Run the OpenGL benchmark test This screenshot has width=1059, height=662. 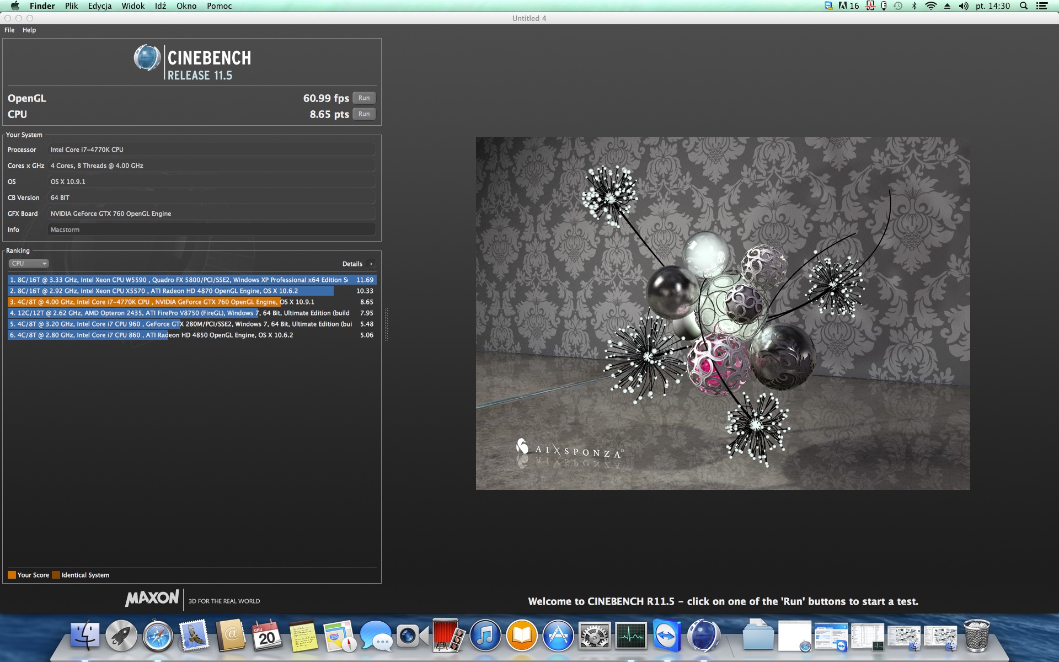pos(364,98)
